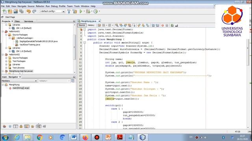Switch editor to Source view
Screen dimensions: 252x141
click(82, 25)
